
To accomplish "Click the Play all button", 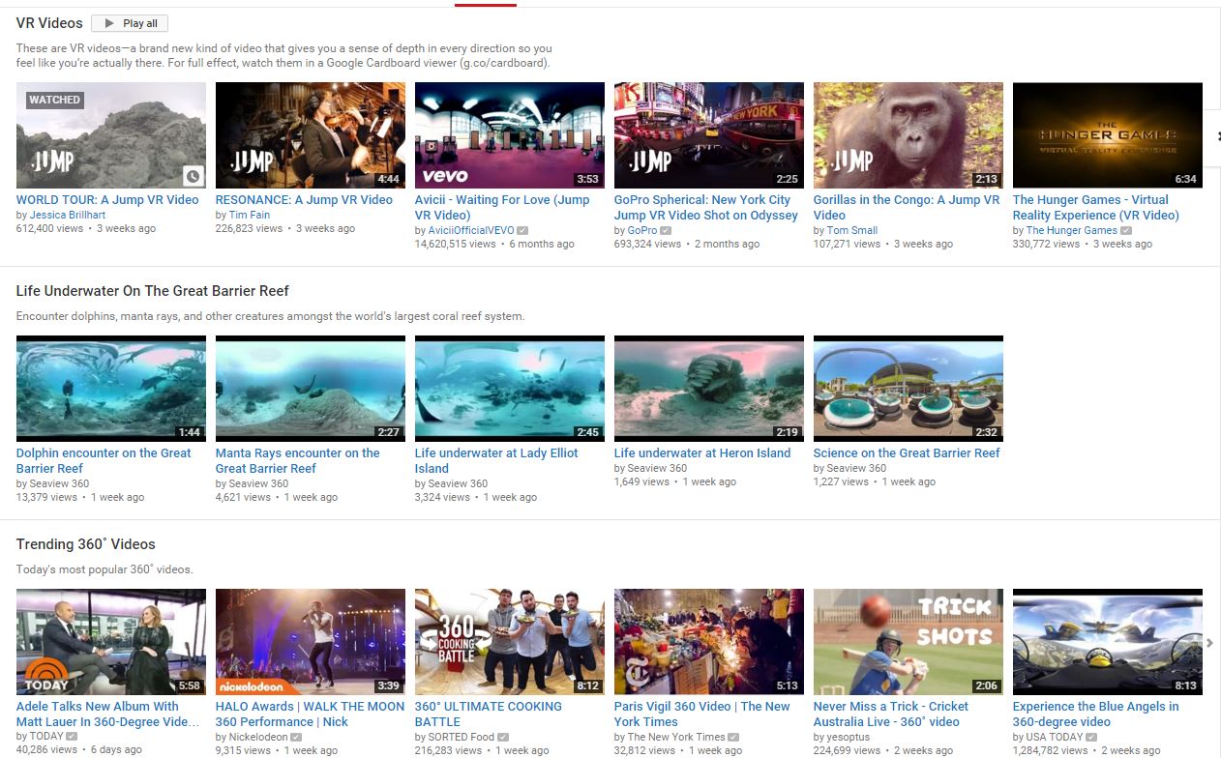I will (129, 23).
